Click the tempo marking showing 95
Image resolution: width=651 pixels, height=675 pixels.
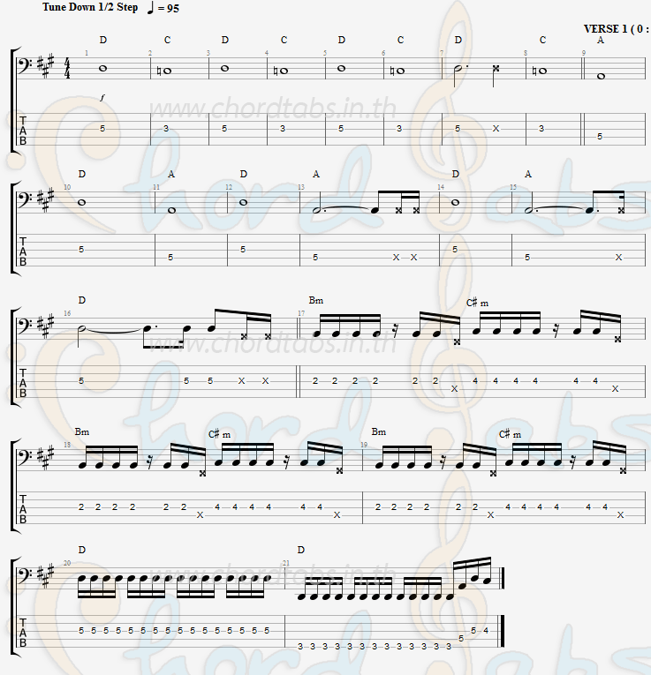(x=163, y=8)
